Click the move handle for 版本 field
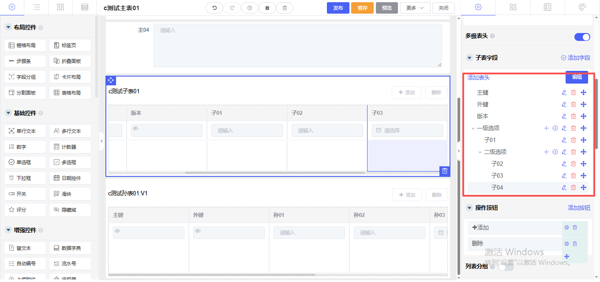 coord(583,116)
